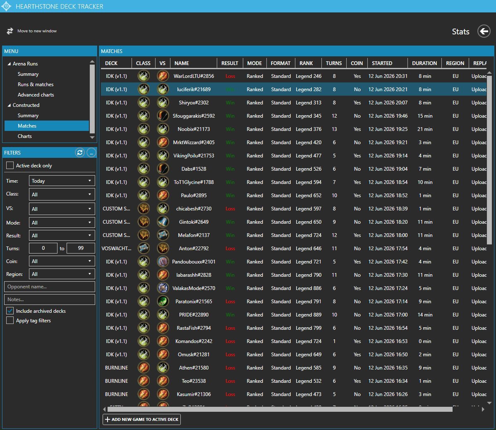
Task: Click the Opponent name input field
Action: click(x=50, y=286)
